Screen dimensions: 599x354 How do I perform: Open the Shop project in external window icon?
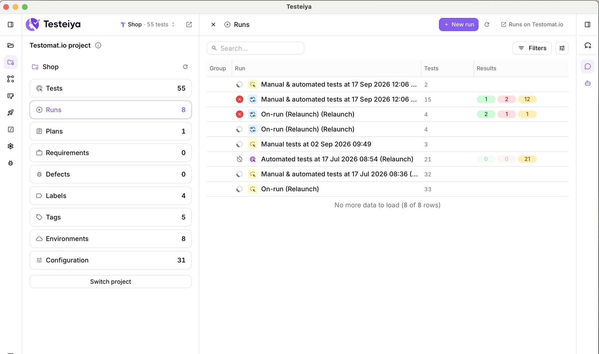tap(189, 25)
